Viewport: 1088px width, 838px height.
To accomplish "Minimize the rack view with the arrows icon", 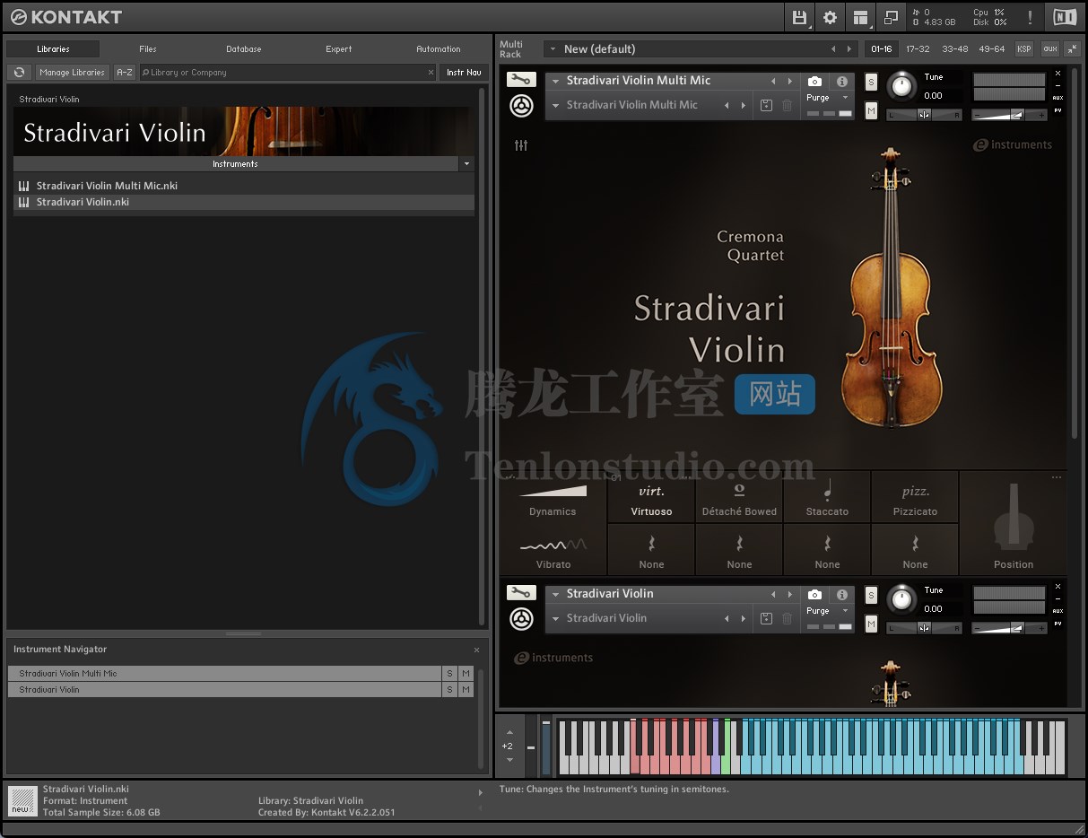I will (1071, 48).
